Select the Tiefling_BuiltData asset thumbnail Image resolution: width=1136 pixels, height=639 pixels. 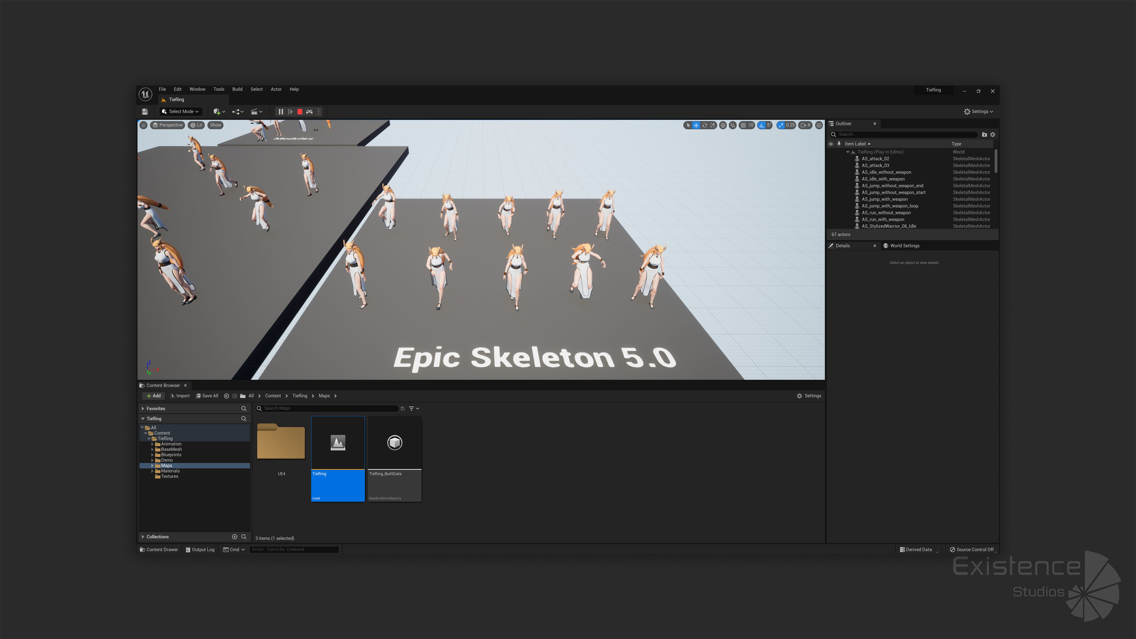[x=394, y=443]
